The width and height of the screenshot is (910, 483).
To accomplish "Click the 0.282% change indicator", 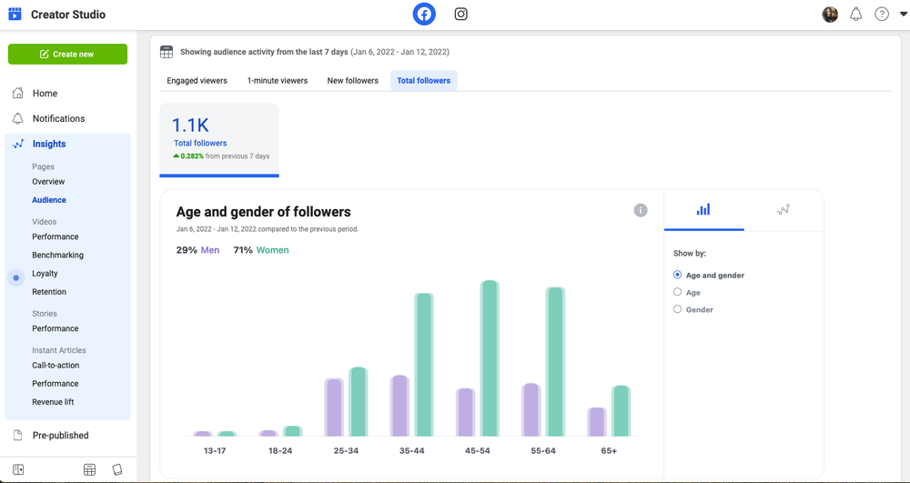I will coord(188,156).
